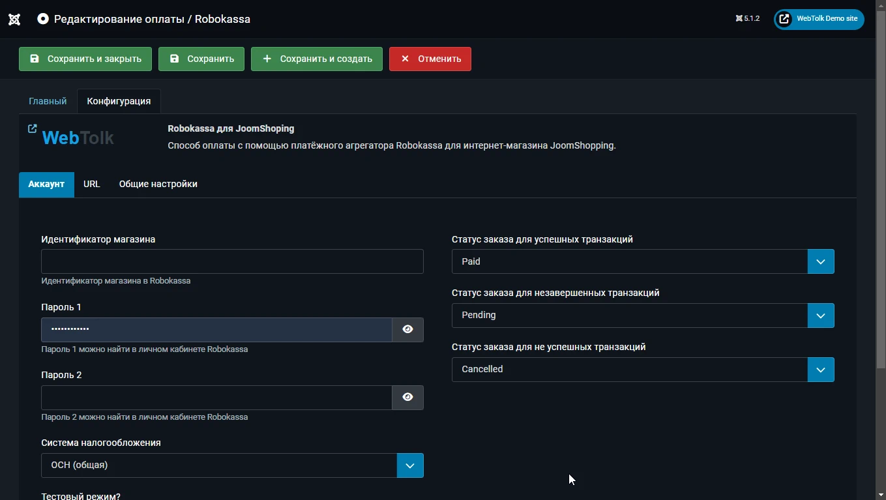Viewport: 886px width, 500px height.
Task: Click the 'Редактирование оплаты / Robokassa' page title
Action: [x=152, y=19]
